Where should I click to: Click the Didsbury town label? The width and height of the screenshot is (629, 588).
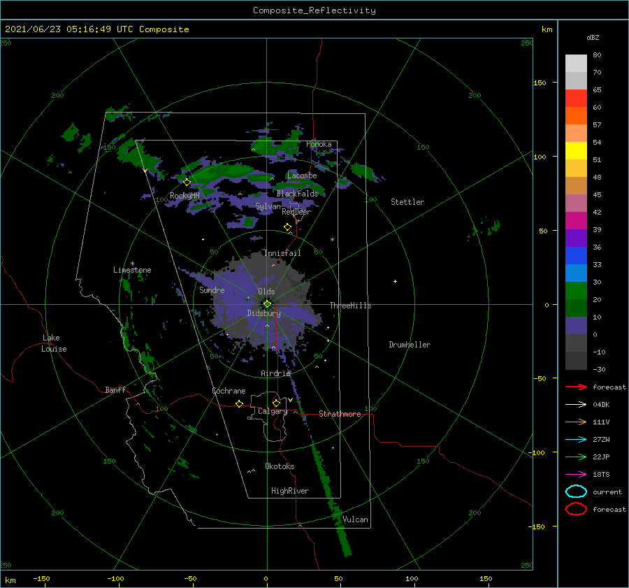263,313
